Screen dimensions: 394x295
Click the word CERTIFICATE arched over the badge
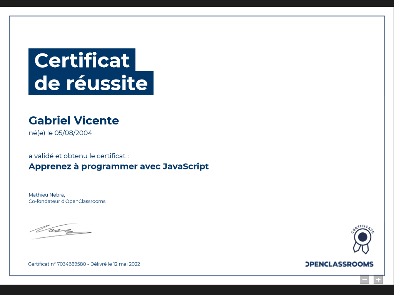[x=362, y=228]
